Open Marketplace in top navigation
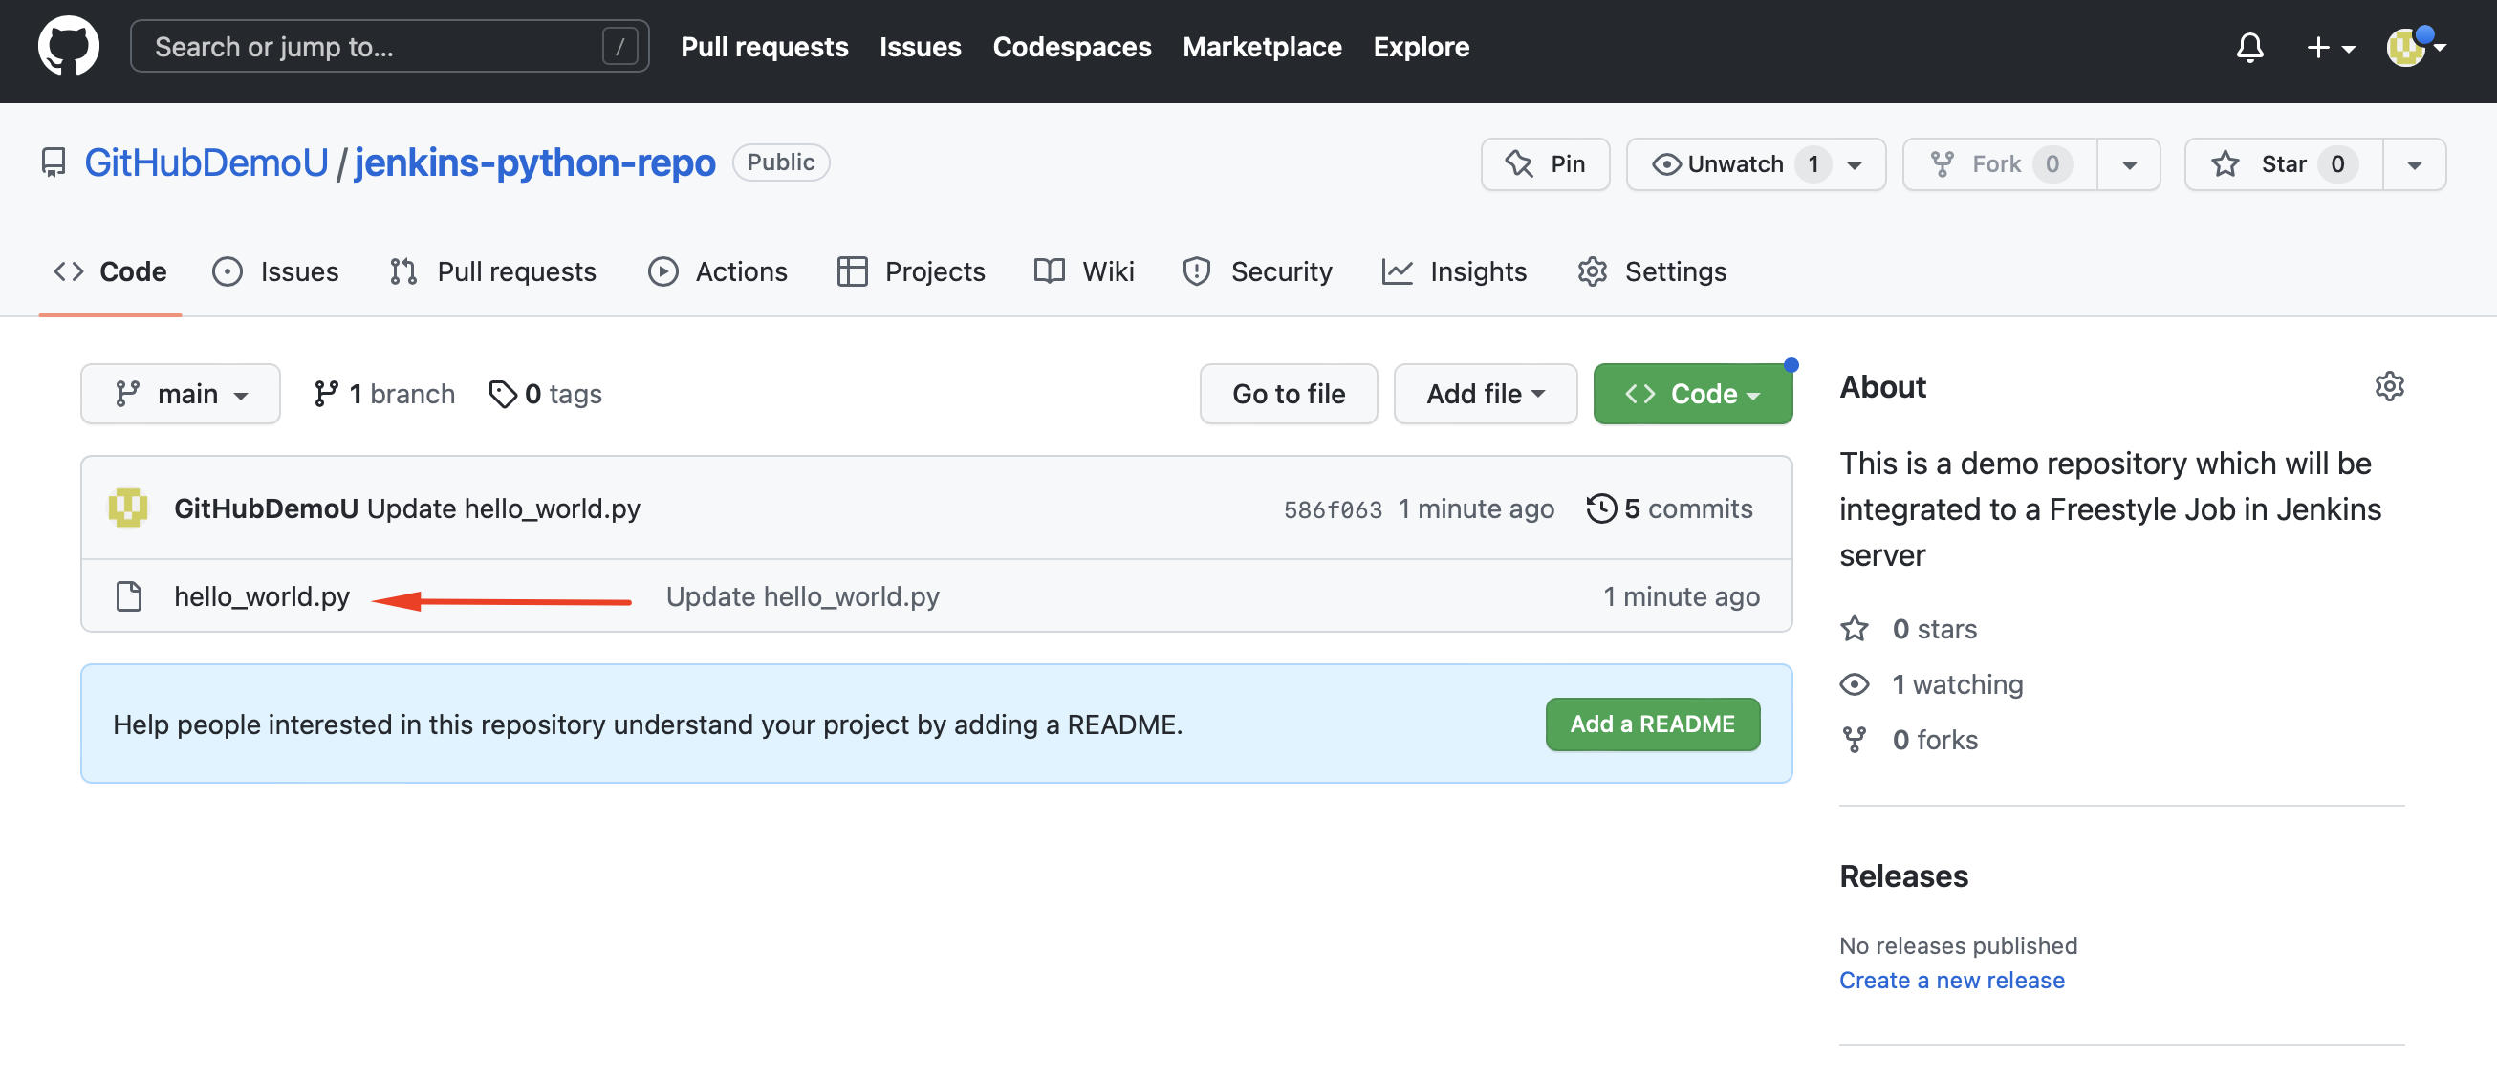 click(1262, 47)
